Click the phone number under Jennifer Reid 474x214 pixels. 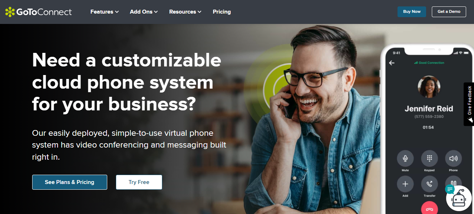point(429,117)
